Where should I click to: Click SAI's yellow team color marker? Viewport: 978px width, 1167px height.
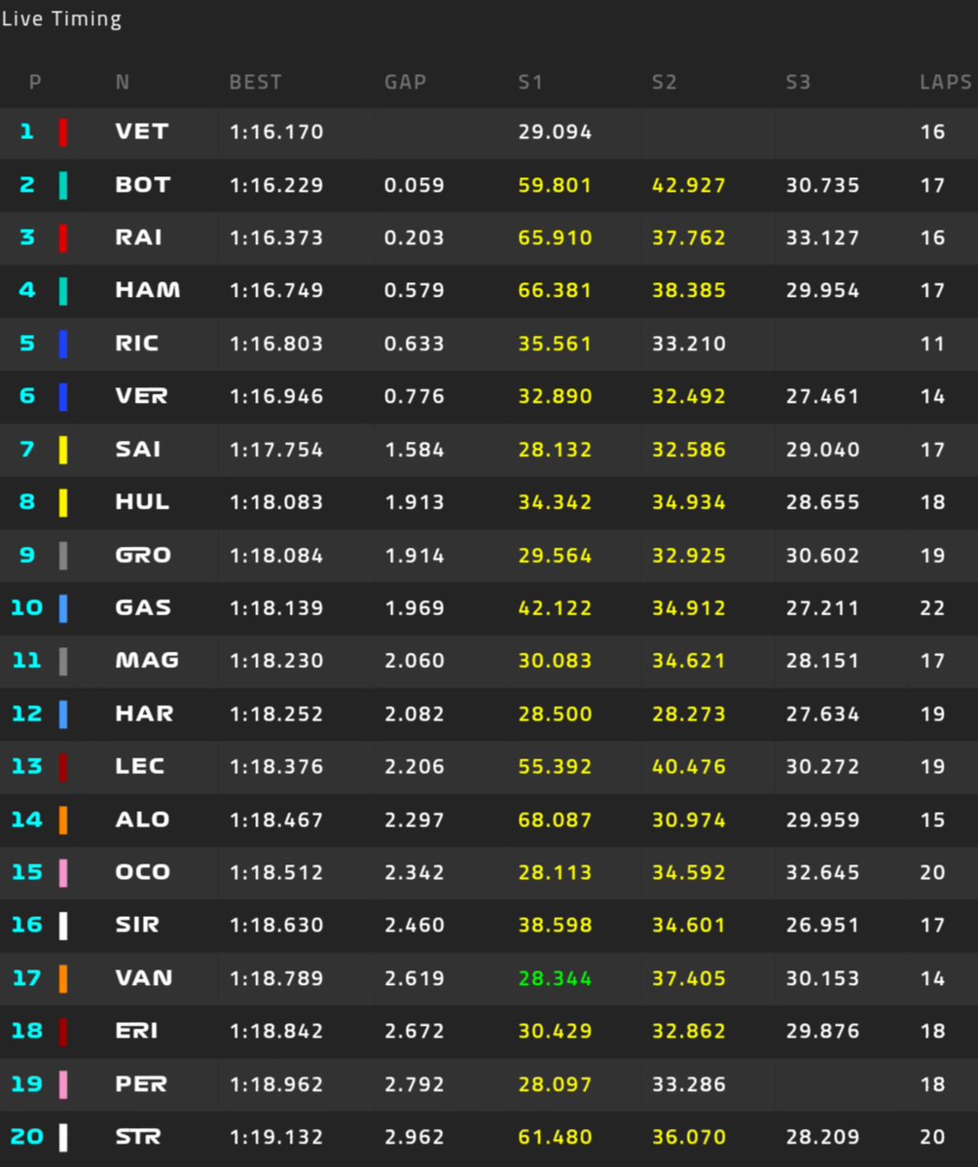[63, 450]
